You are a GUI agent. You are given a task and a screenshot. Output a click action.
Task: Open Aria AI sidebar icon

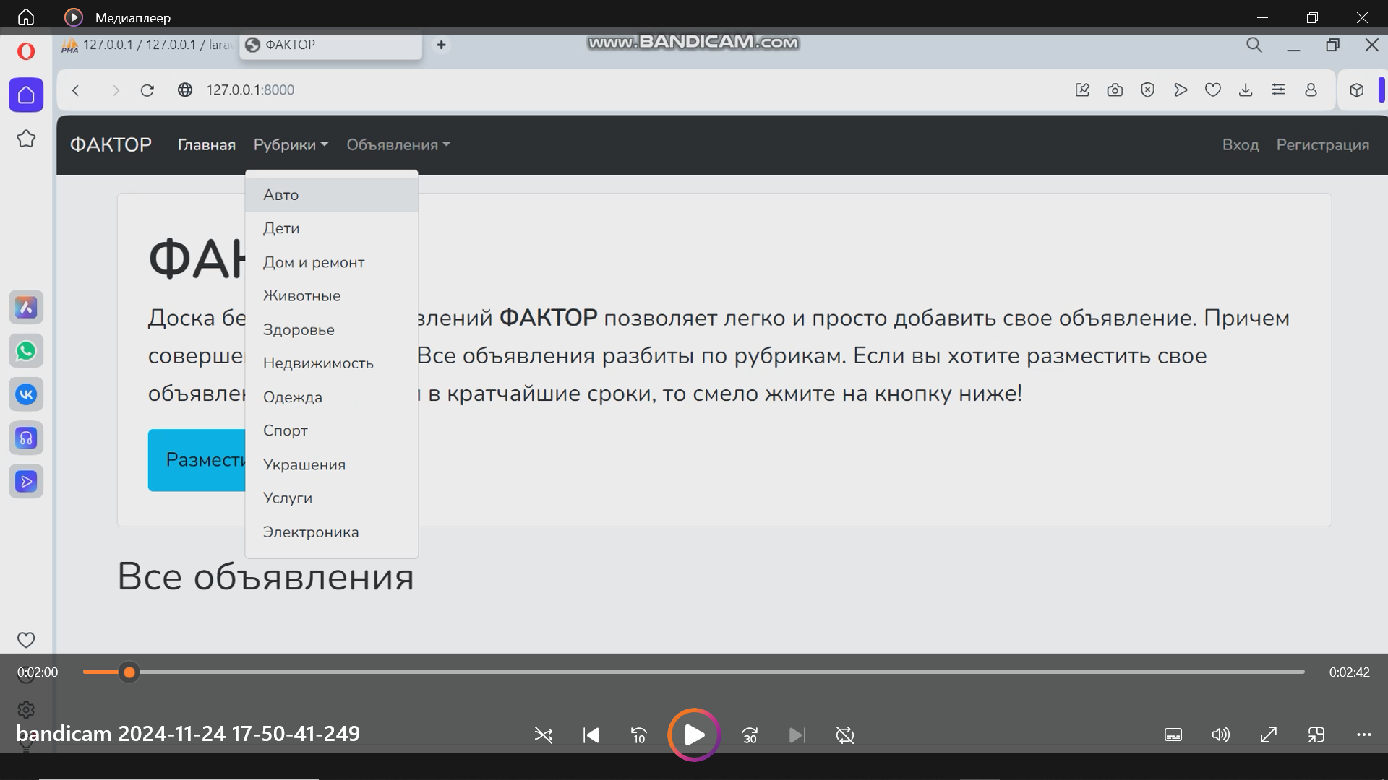(x=26, y=308)
